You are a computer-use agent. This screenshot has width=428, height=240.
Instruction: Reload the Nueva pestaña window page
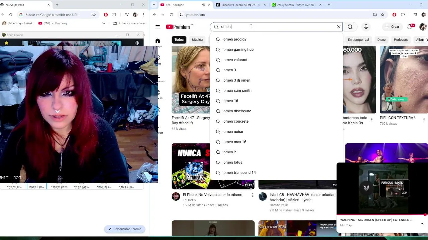click(11, 15)
